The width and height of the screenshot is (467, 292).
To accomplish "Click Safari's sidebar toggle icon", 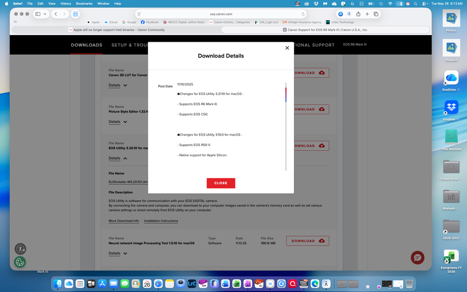I will [x=38, y=14].
